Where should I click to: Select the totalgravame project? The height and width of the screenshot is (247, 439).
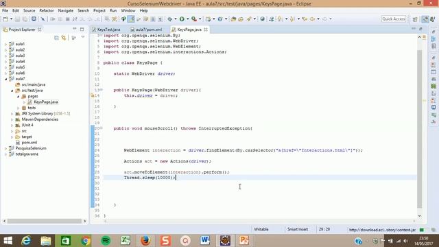click(27, 154)
